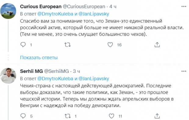
Task: Open @DmytroKuleba mention in first tweet
Action: (x=55, y=14)
